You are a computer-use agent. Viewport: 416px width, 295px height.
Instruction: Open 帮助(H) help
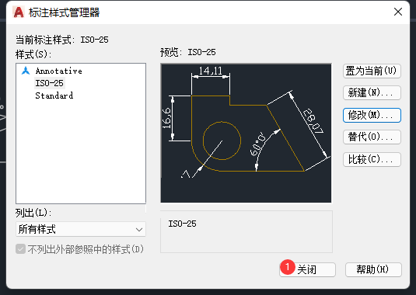[373, 269]
